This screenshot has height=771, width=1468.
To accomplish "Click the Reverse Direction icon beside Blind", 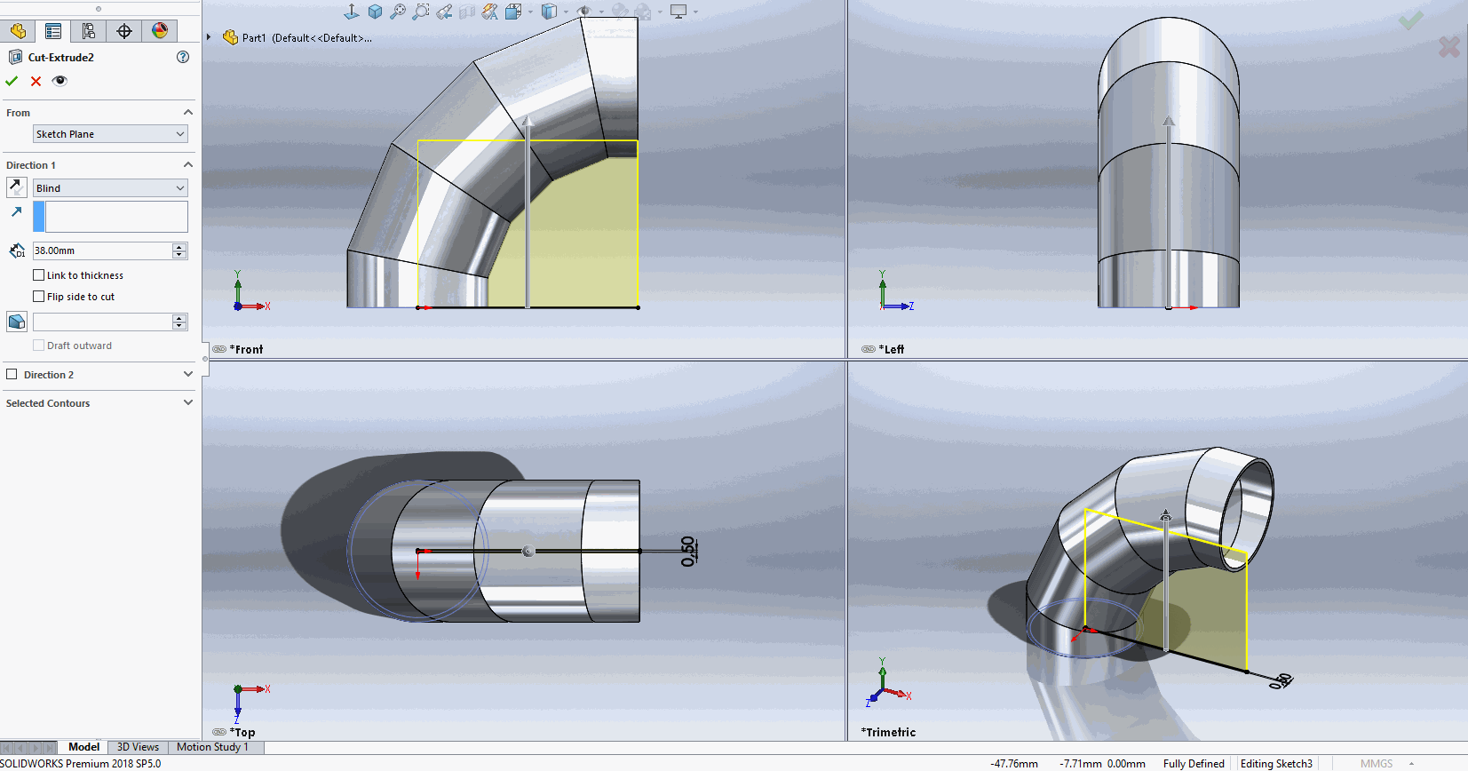I will coord(17,187).
